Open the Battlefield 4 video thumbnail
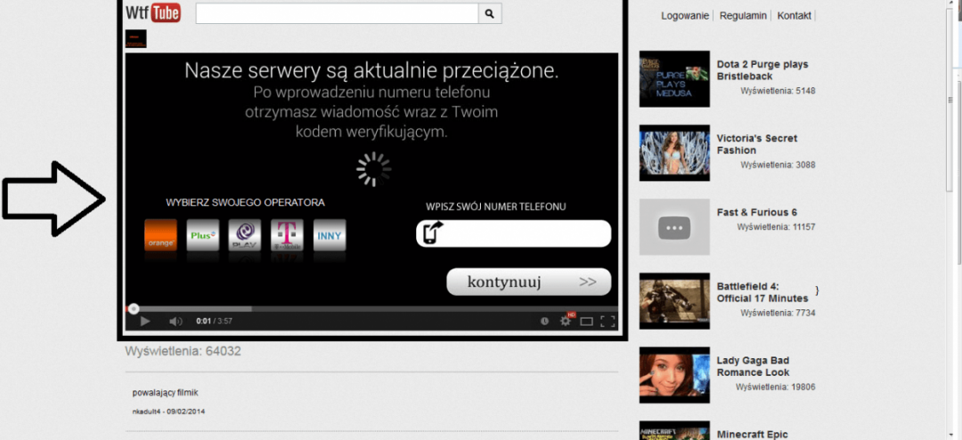Viewport: 962px width, 440px height. tap(674, 300)
